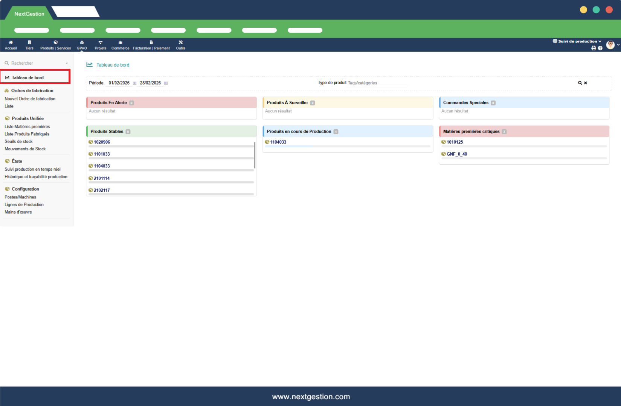Open the Outils tools menu
621x406 pixels.
point(180,45)
